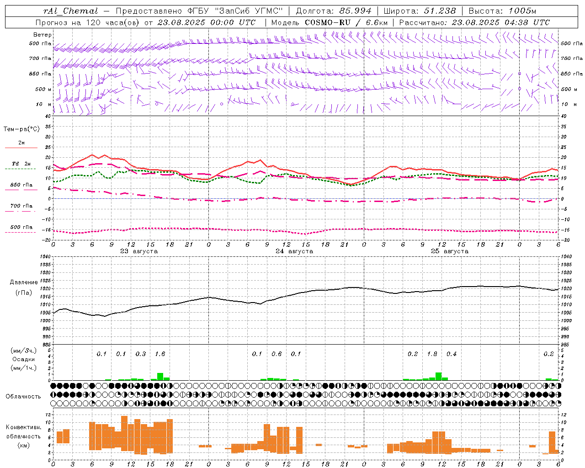Click the pink dash-dot 700 гПа legend line
The width and height of the screenshot is (585, 468).
coord(20,211)
